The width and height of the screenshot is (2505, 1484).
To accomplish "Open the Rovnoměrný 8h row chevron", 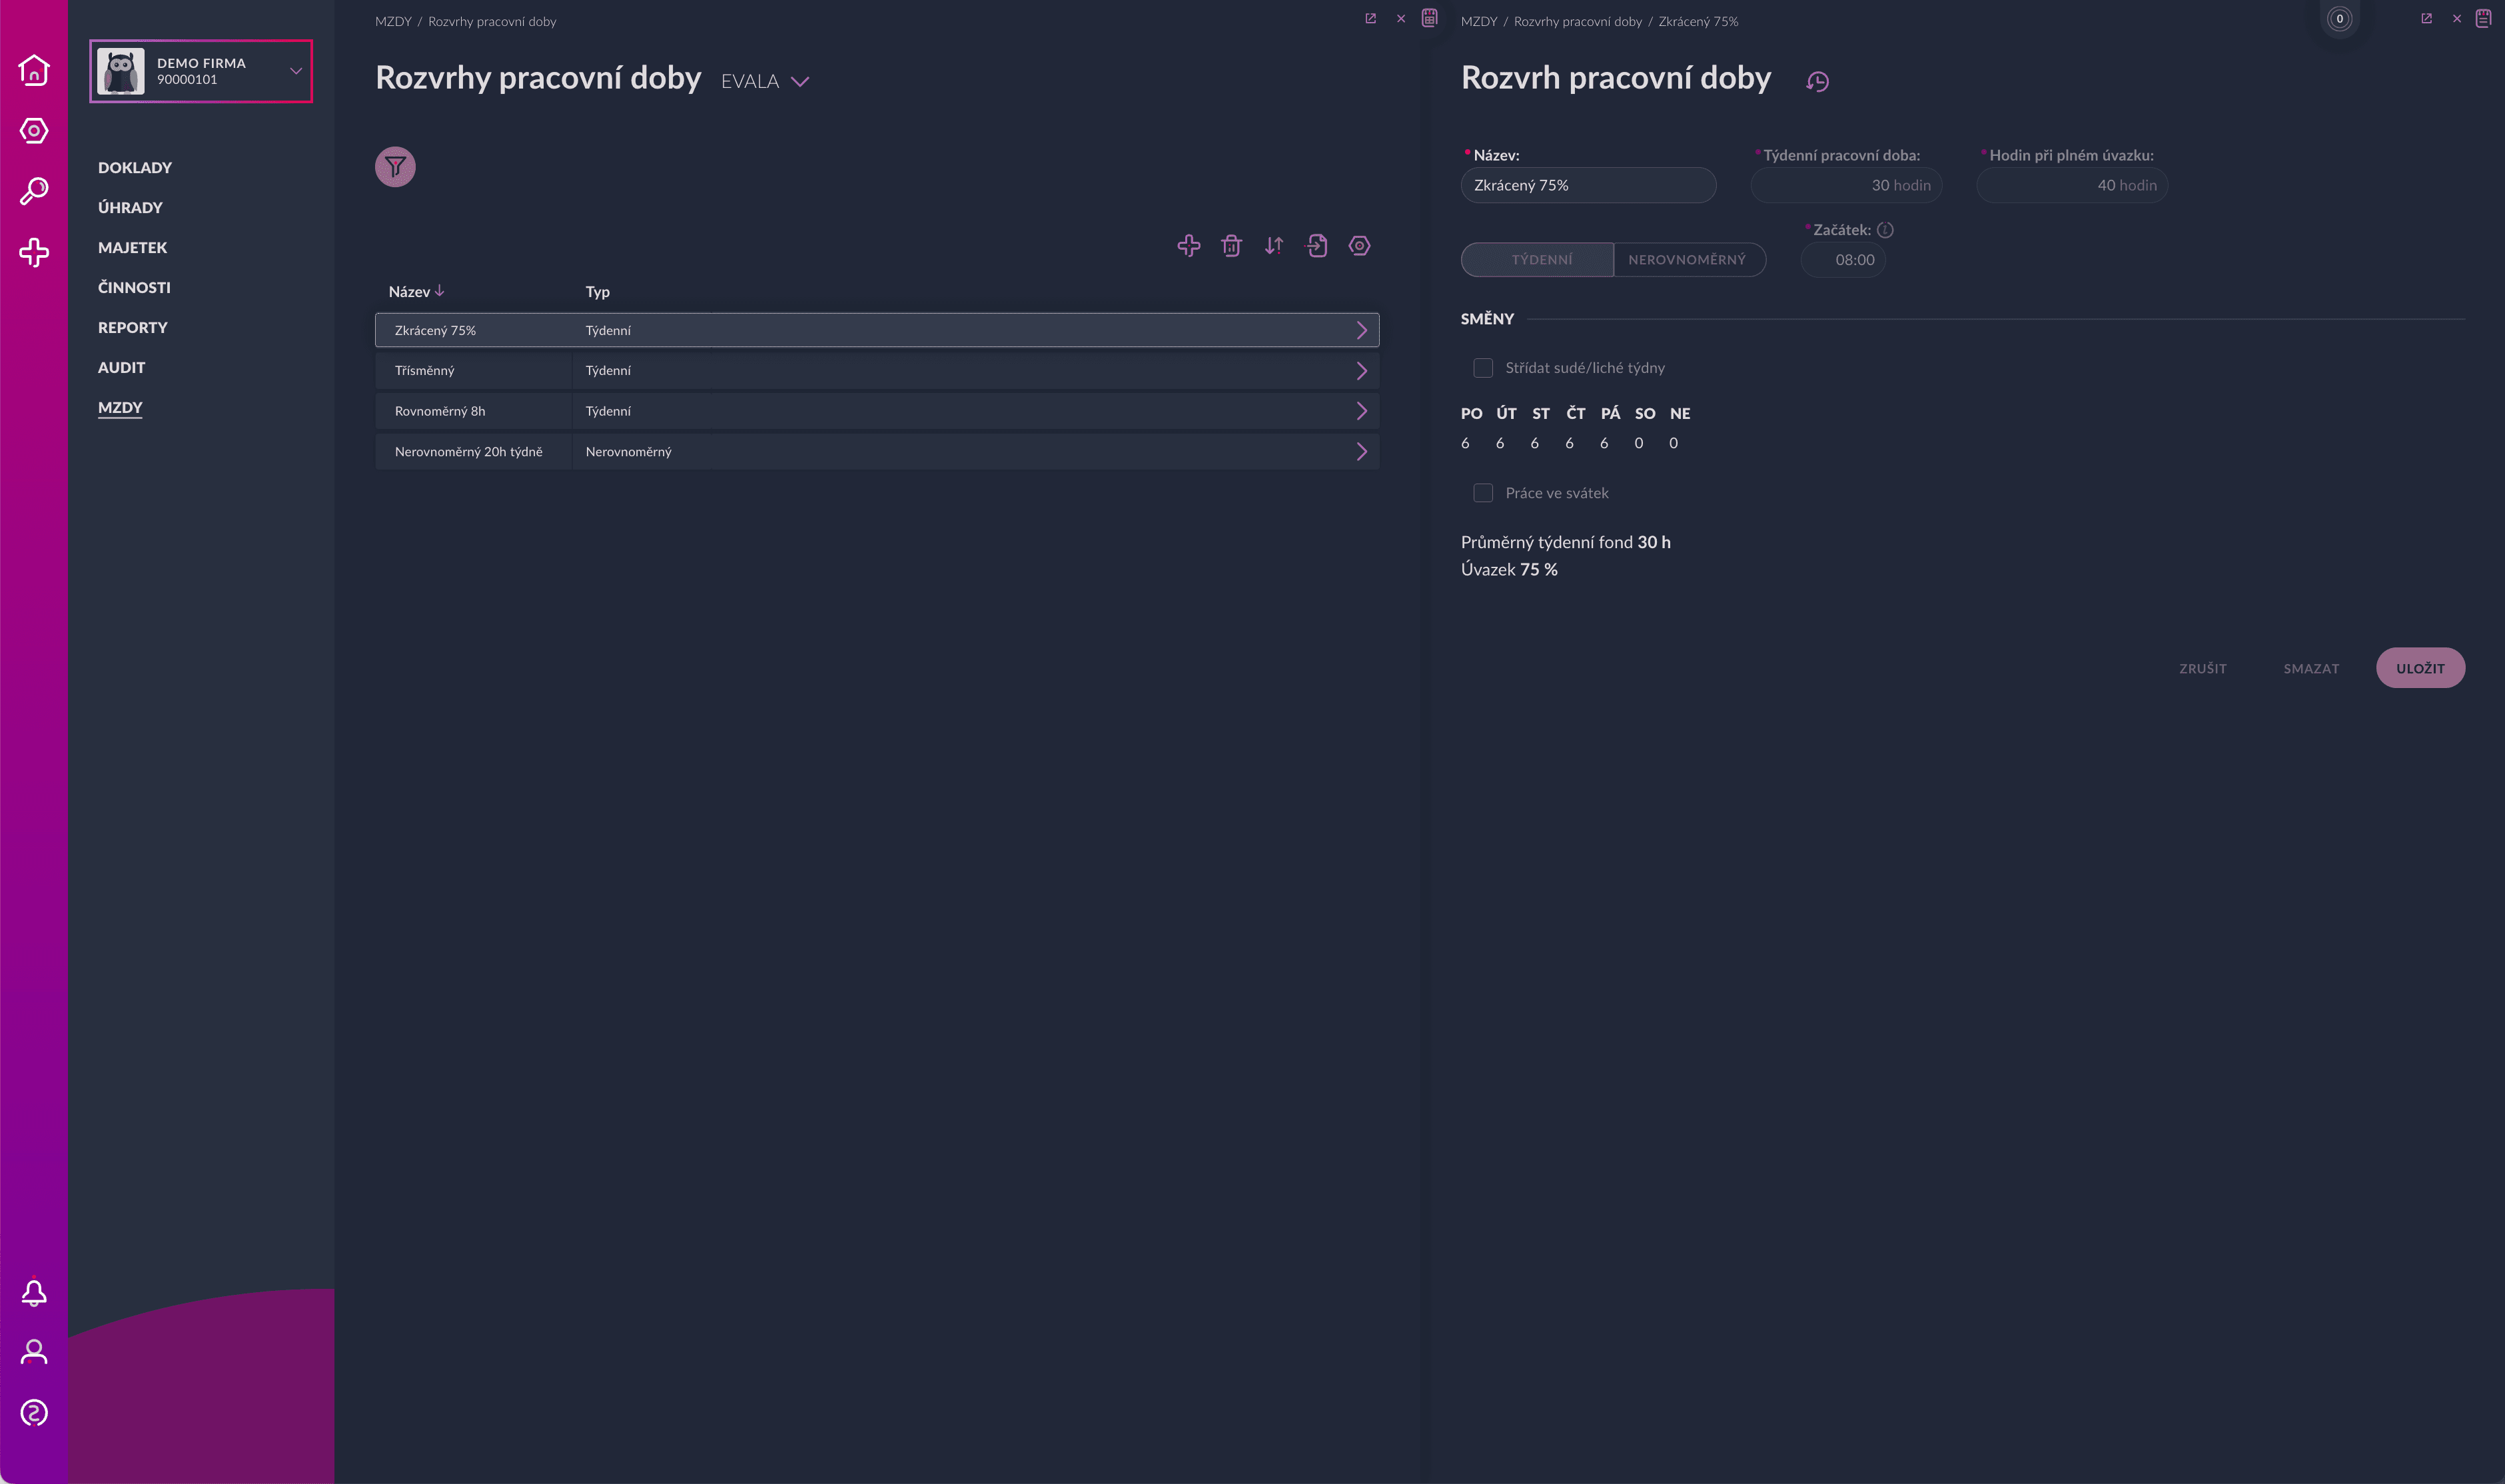I will tap(1361, 411).
